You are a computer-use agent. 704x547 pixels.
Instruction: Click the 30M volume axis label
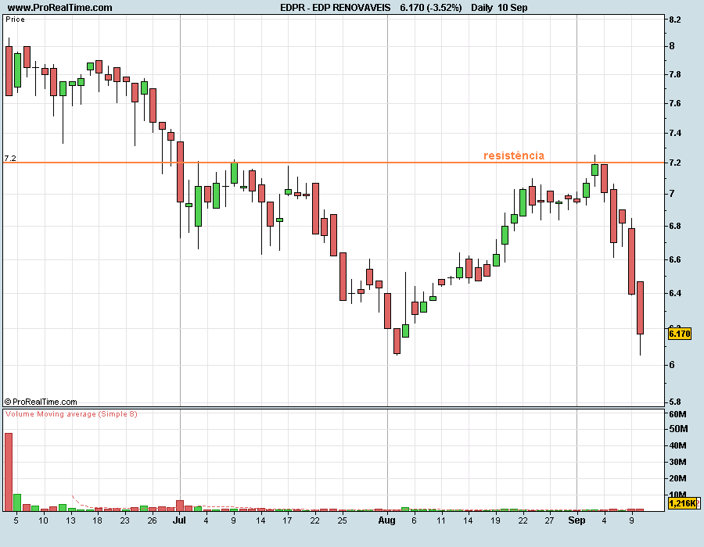(677, 462)
